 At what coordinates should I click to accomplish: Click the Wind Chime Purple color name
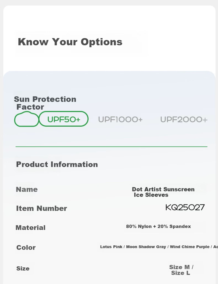pyautogui.click(x=190, y=247)
